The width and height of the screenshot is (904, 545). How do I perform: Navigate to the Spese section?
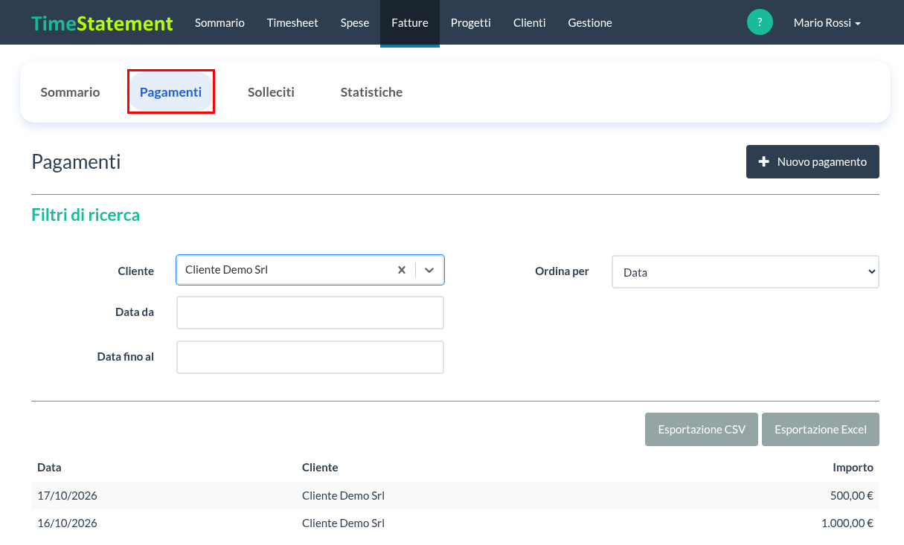click(x=355, y=22)
